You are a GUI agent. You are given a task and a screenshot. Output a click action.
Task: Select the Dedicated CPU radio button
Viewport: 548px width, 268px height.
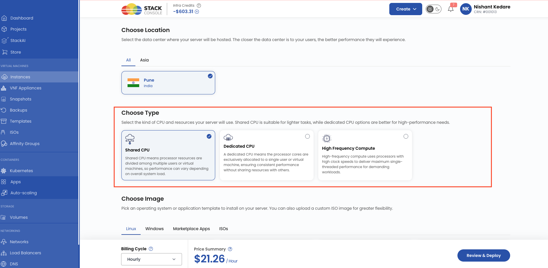coord(307,136)
